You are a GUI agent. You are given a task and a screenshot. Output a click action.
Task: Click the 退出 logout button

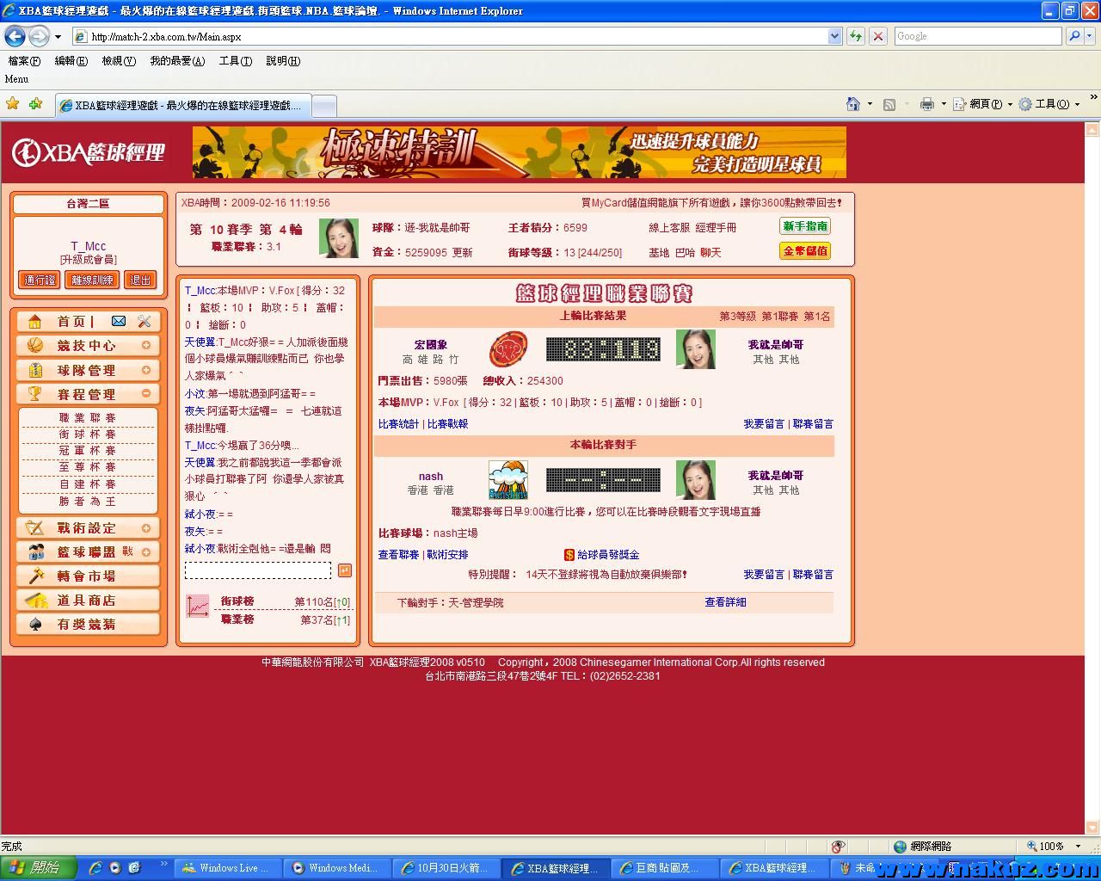coord(140,280)
